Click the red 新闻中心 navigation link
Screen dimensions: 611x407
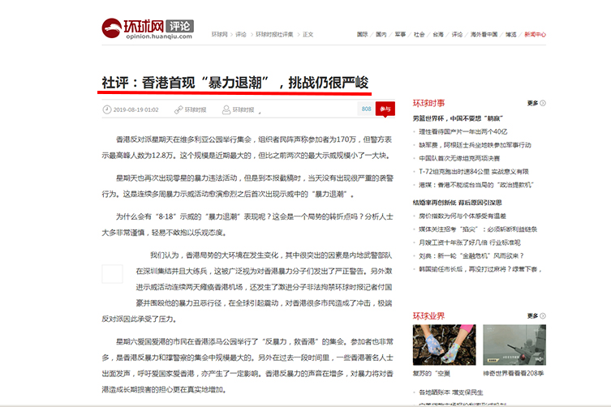point(535,35)
